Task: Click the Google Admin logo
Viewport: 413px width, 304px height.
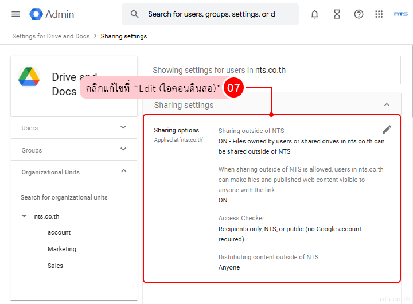Action: 52,14
